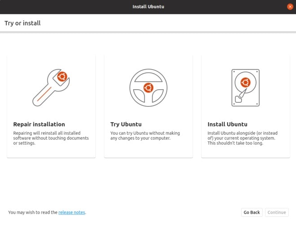The height and width of the screenshot is (225, 296).
Task: Select the steering wheel Try Ubuntu icon
Action: pos(148,87)
